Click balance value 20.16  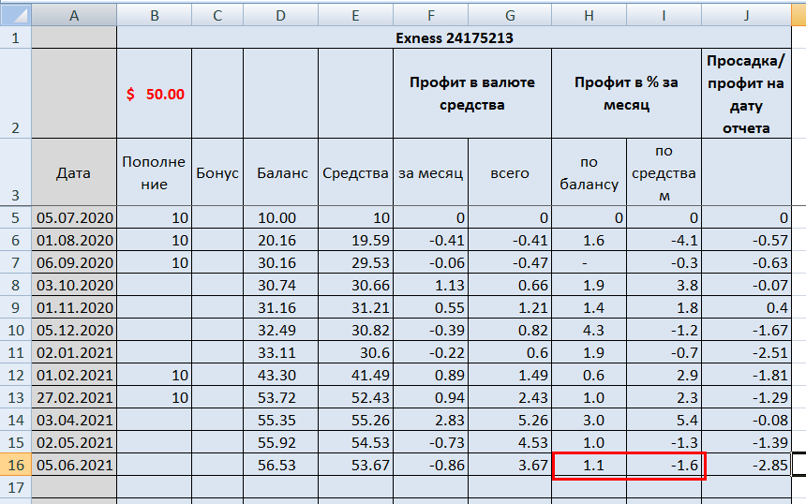pyautogui.click(x=280, y=240)
